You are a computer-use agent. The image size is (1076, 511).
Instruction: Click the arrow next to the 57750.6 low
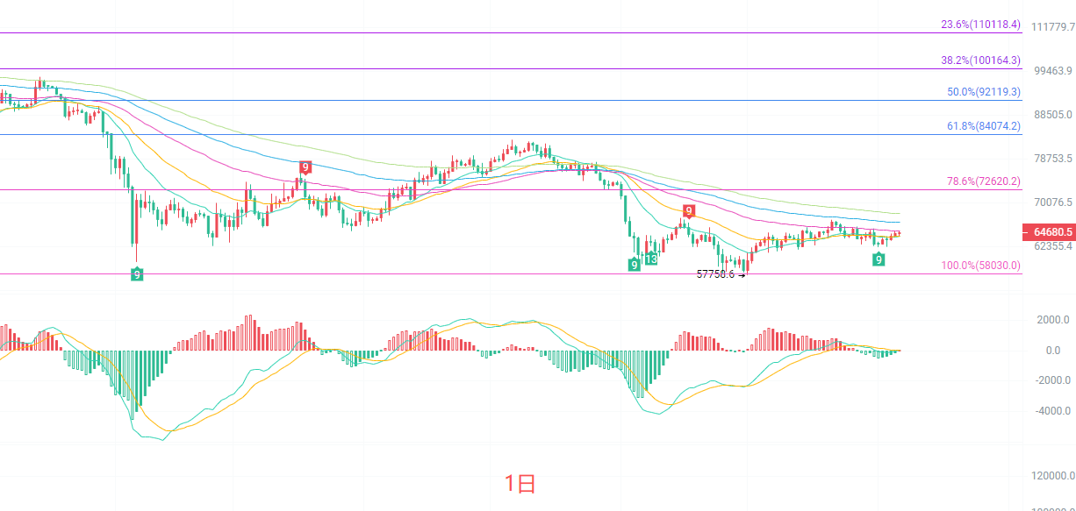point(742,274)
